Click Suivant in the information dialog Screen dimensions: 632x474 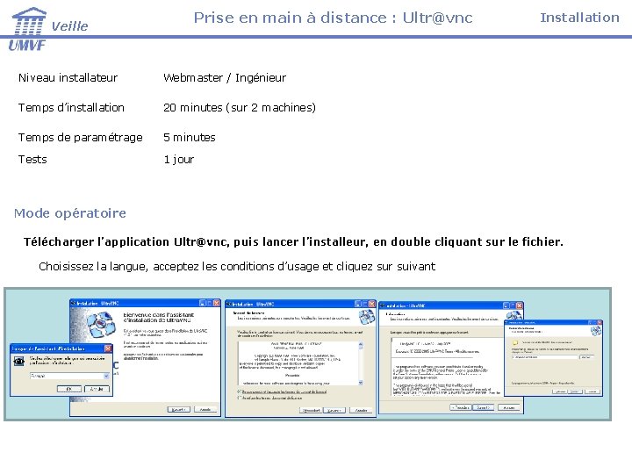[484, 407]
